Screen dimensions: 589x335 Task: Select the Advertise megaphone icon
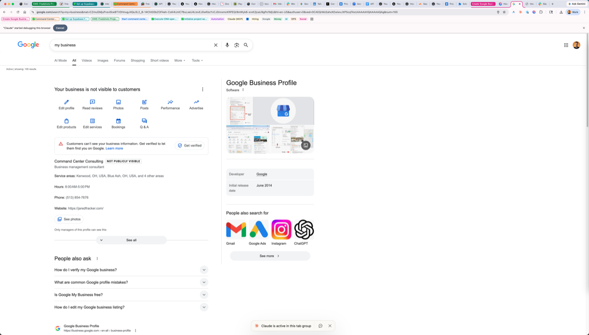click(196, 102)
